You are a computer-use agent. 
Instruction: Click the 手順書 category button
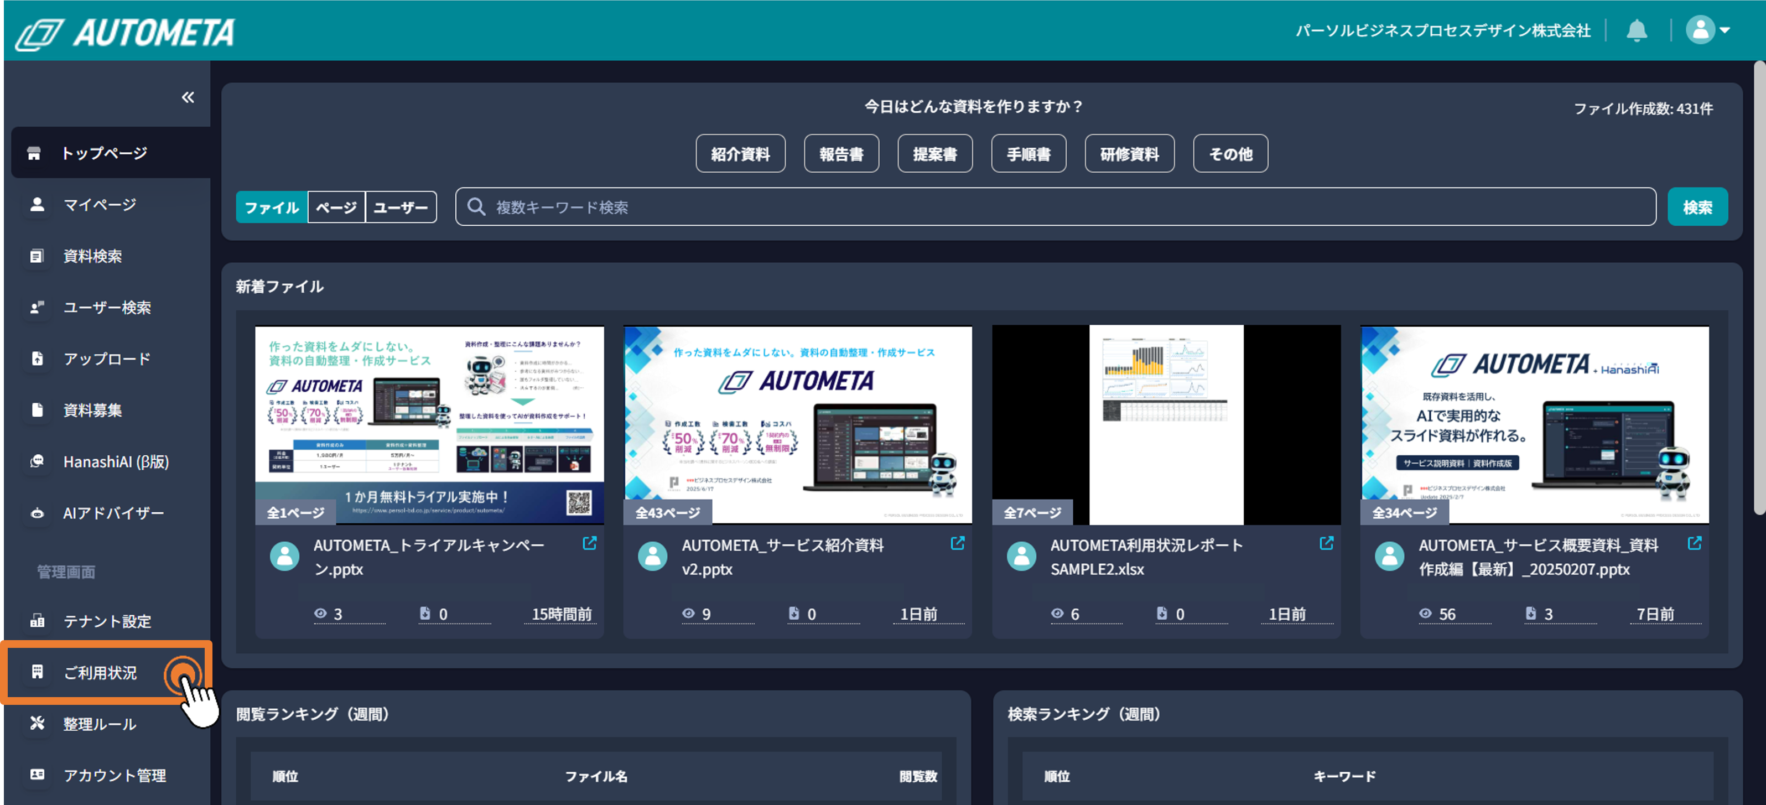pos(1029,154)
